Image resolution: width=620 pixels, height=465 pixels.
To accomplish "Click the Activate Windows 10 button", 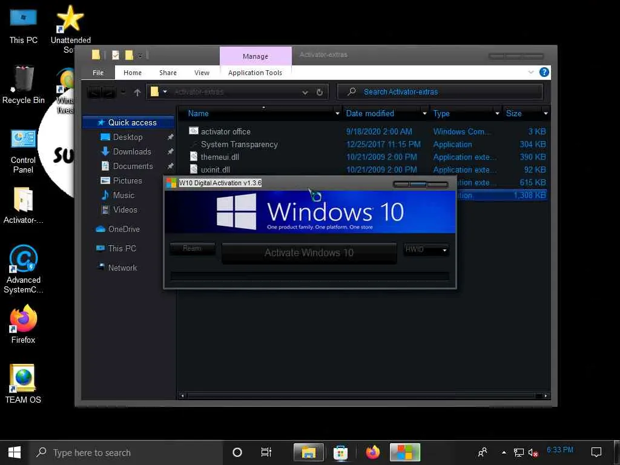I will coord(309,252).
